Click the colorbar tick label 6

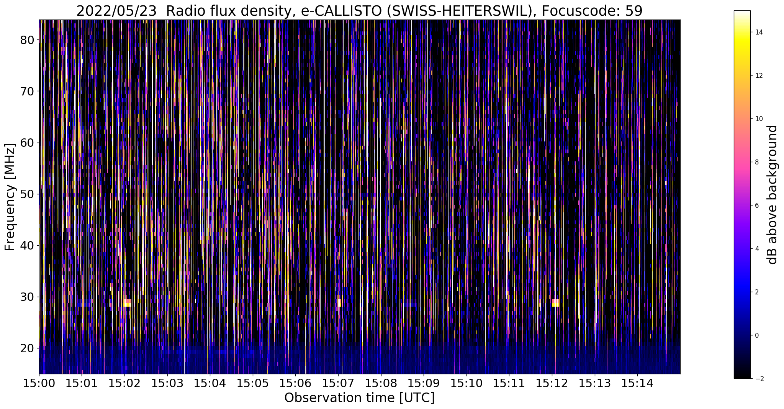[756, 205]
